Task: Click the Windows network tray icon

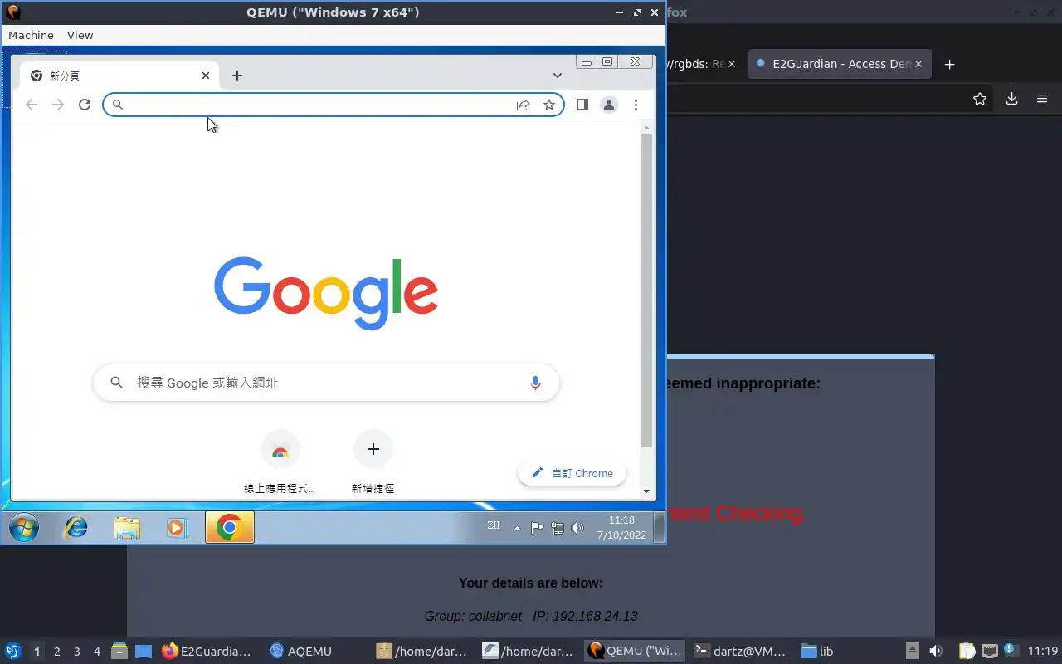Action: coord(558,528)
